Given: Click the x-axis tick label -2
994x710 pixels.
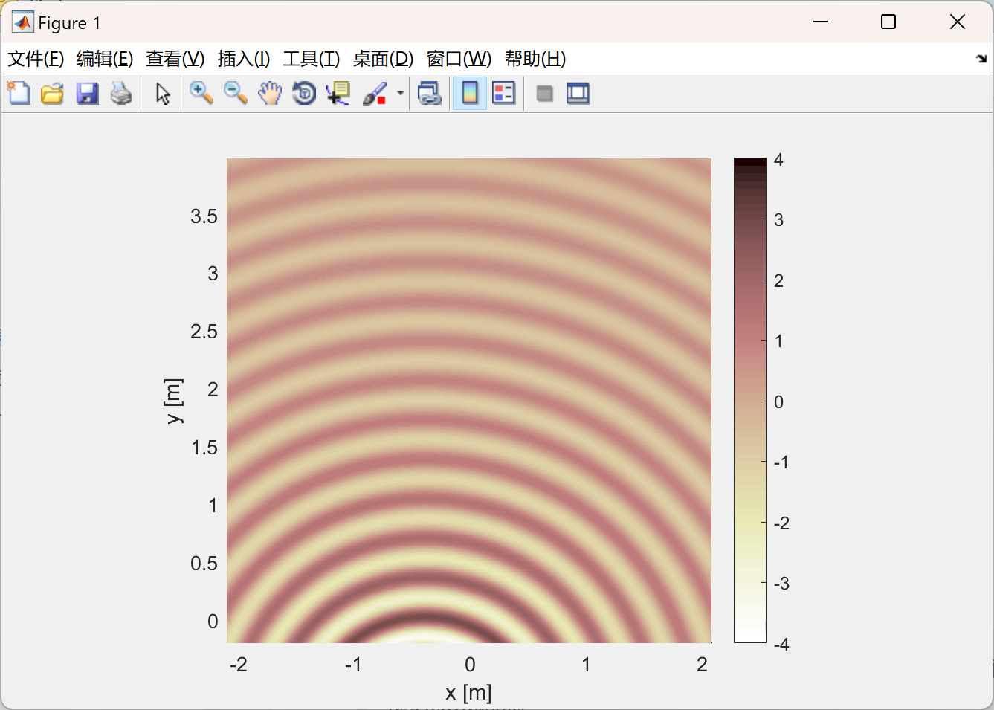Looking at the screenshot, I should point(239,665).
